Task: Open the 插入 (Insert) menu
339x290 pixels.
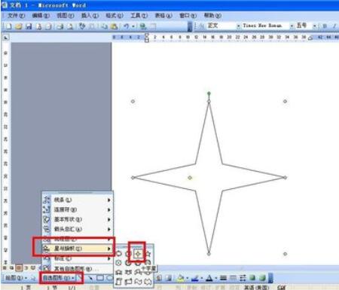Action: tap(90, 16)
